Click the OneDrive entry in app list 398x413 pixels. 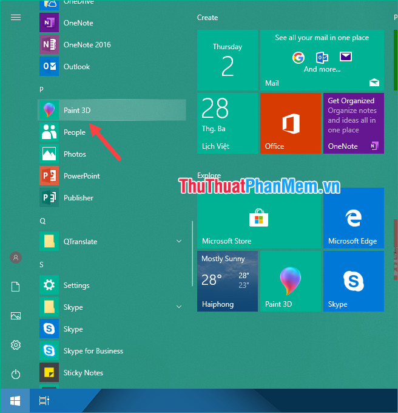(x=112, y=4)
